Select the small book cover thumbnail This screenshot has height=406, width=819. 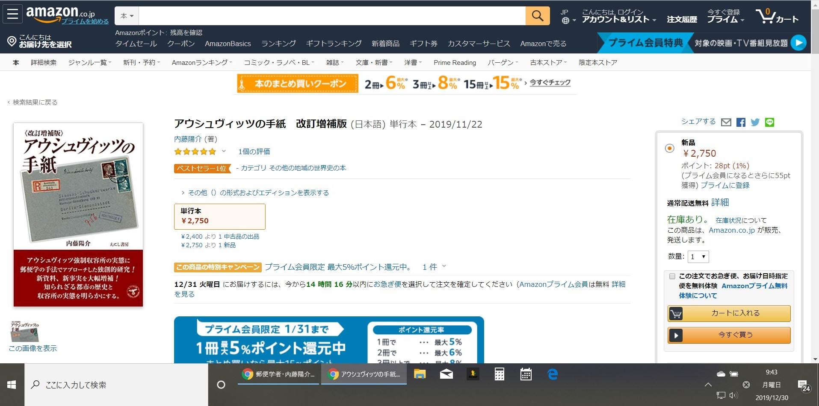[24, 331]
